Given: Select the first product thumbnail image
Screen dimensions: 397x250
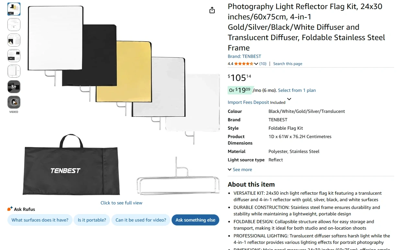Looking at the screenshot, I should coord(14,9).
